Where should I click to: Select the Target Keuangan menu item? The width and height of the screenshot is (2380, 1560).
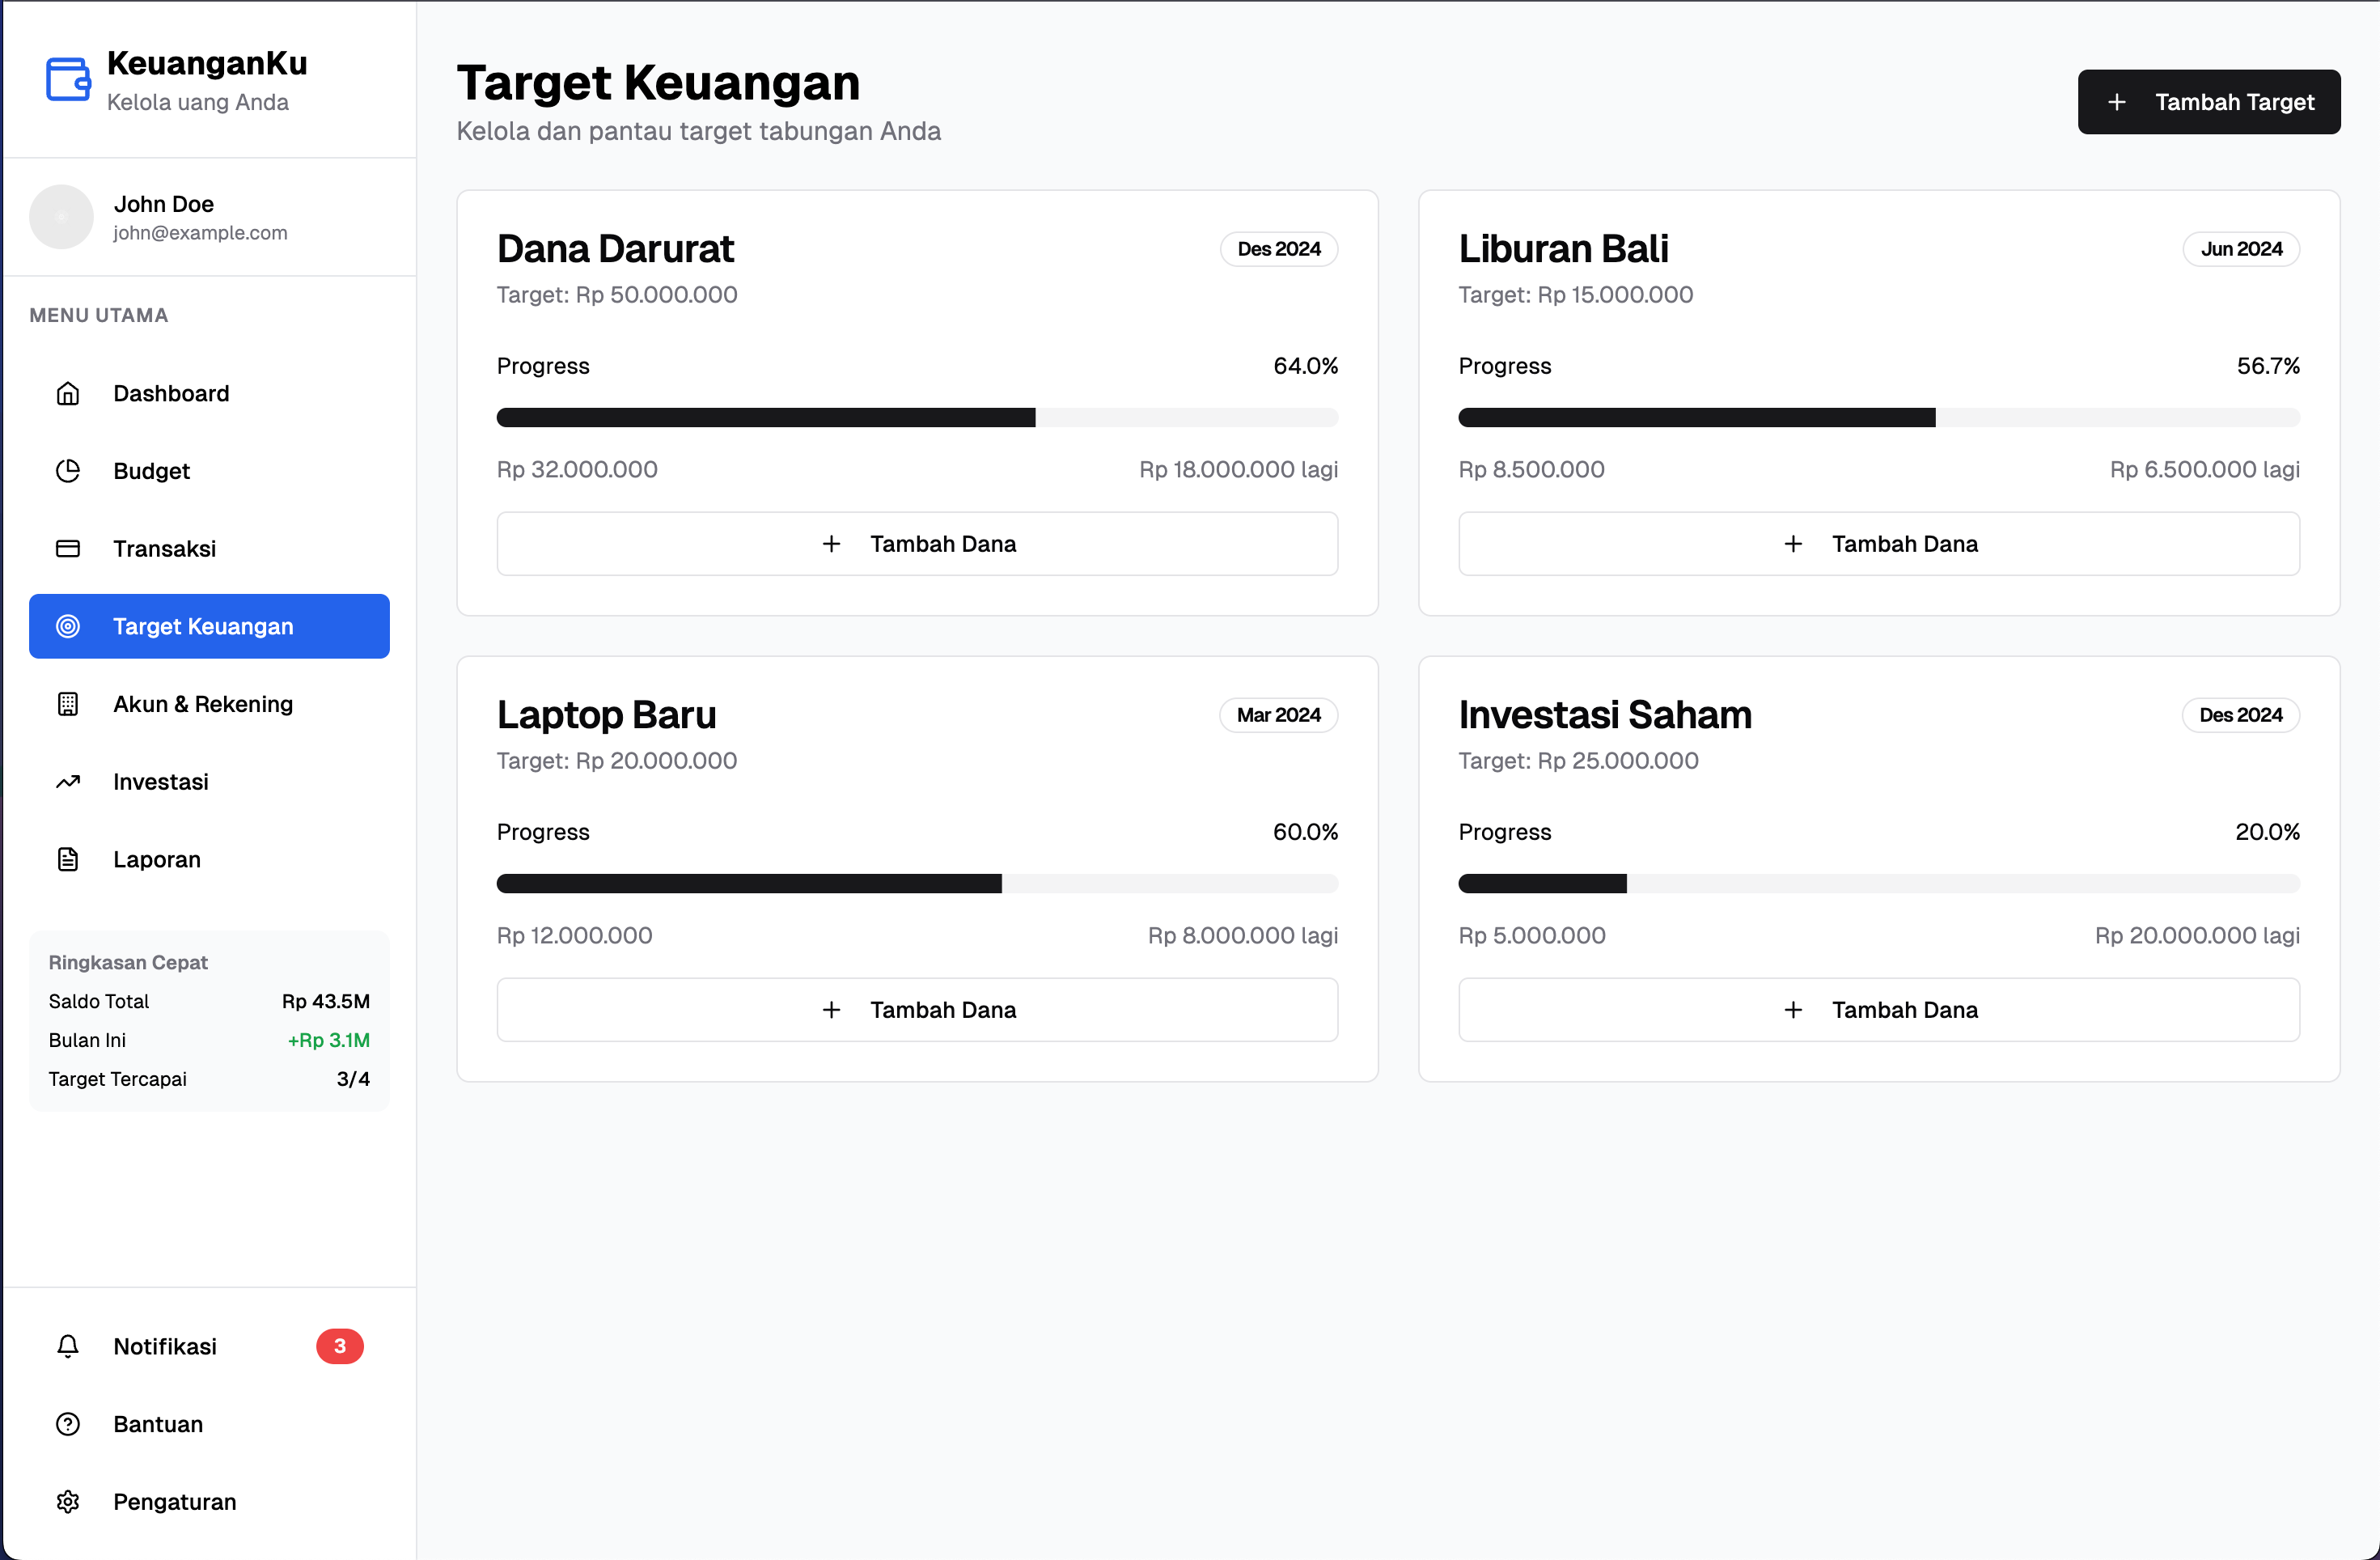(209, 626)
